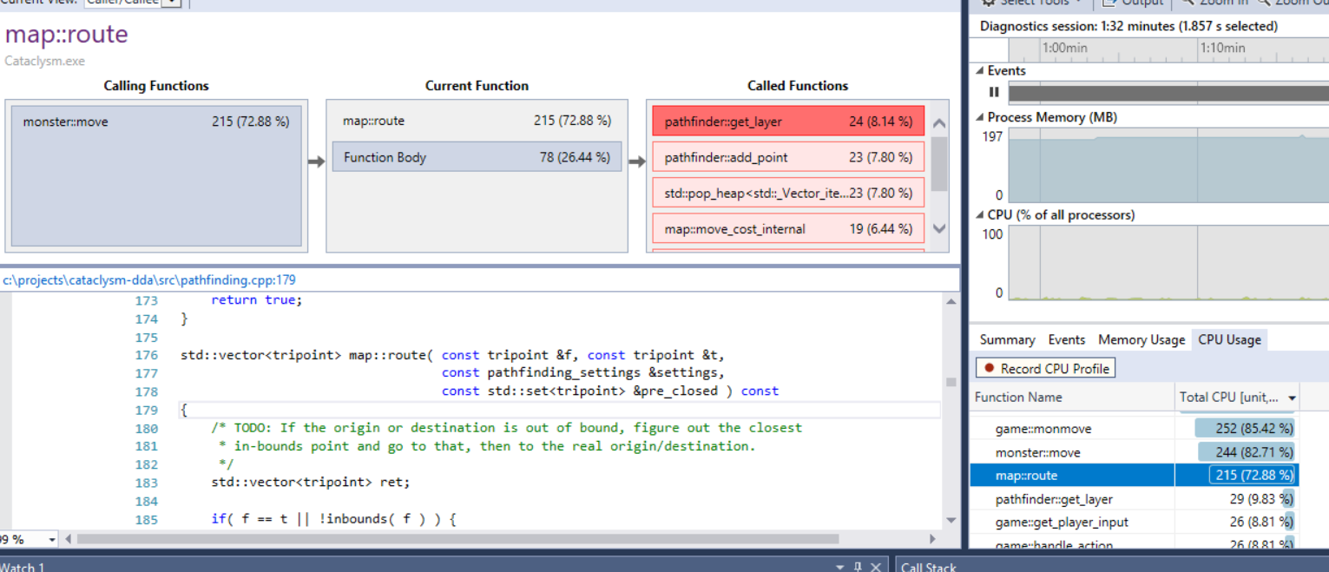Close the Watch 1 panel
The image size is (1329, 572).
point(876,567)
